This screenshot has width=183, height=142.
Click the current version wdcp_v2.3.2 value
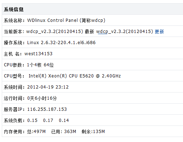point(55,32)
